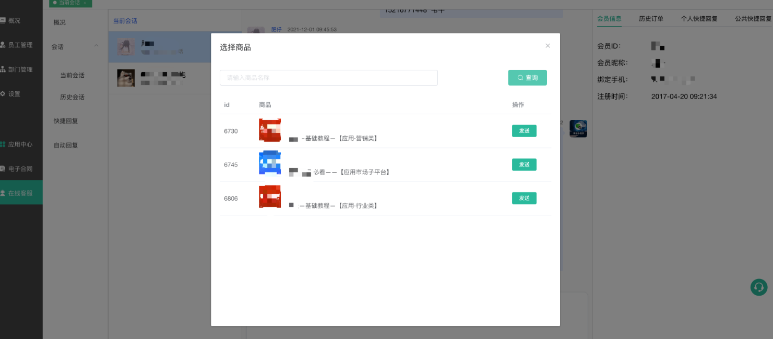Viewport: 773px width, 339px height.
Task: Open the 应用中心 app center icon
Action: 3,144
